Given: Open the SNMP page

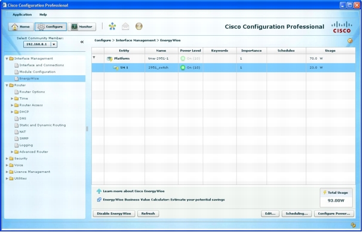Looking at the screenshot, I should click(24, 138).
